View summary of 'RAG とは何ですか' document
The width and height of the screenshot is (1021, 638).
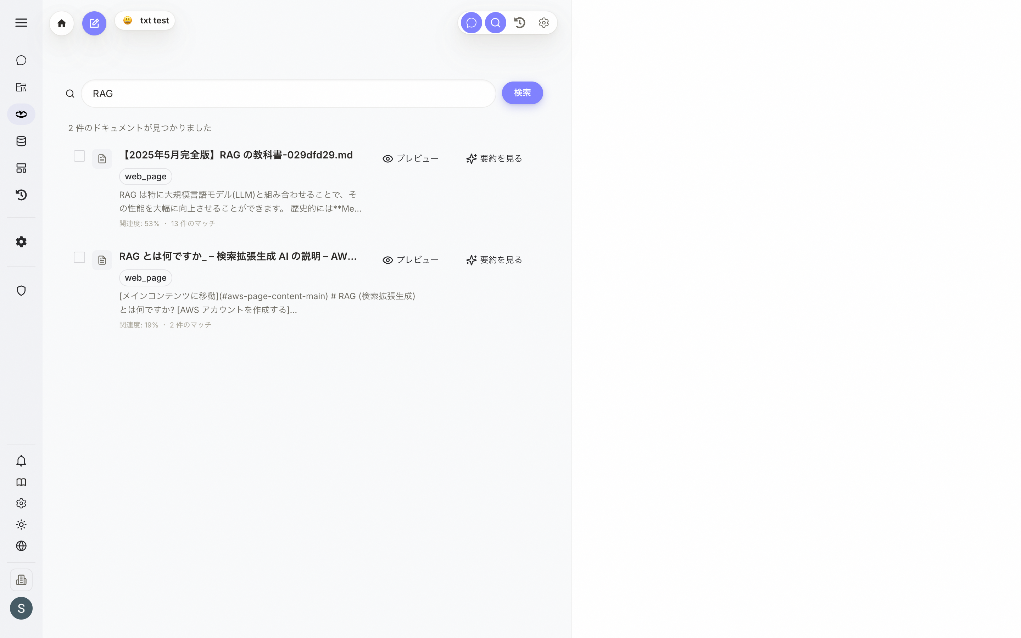click(494, 260)
